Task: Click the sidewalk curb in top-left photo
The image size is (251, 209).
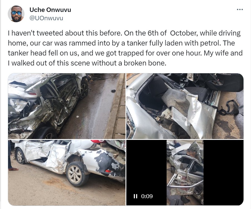Action: tap(116, 106)
